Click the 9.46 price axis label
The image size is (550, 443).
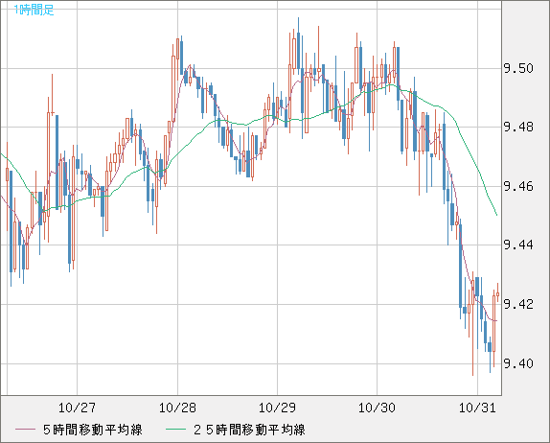point(518,186)
